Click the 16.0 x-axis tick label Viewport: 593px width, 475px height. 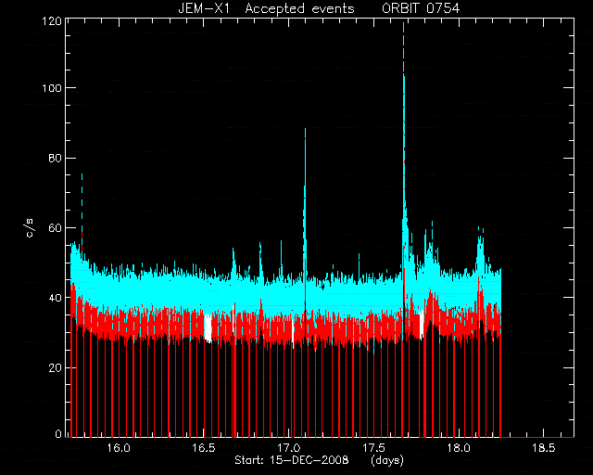click(119, 448)
